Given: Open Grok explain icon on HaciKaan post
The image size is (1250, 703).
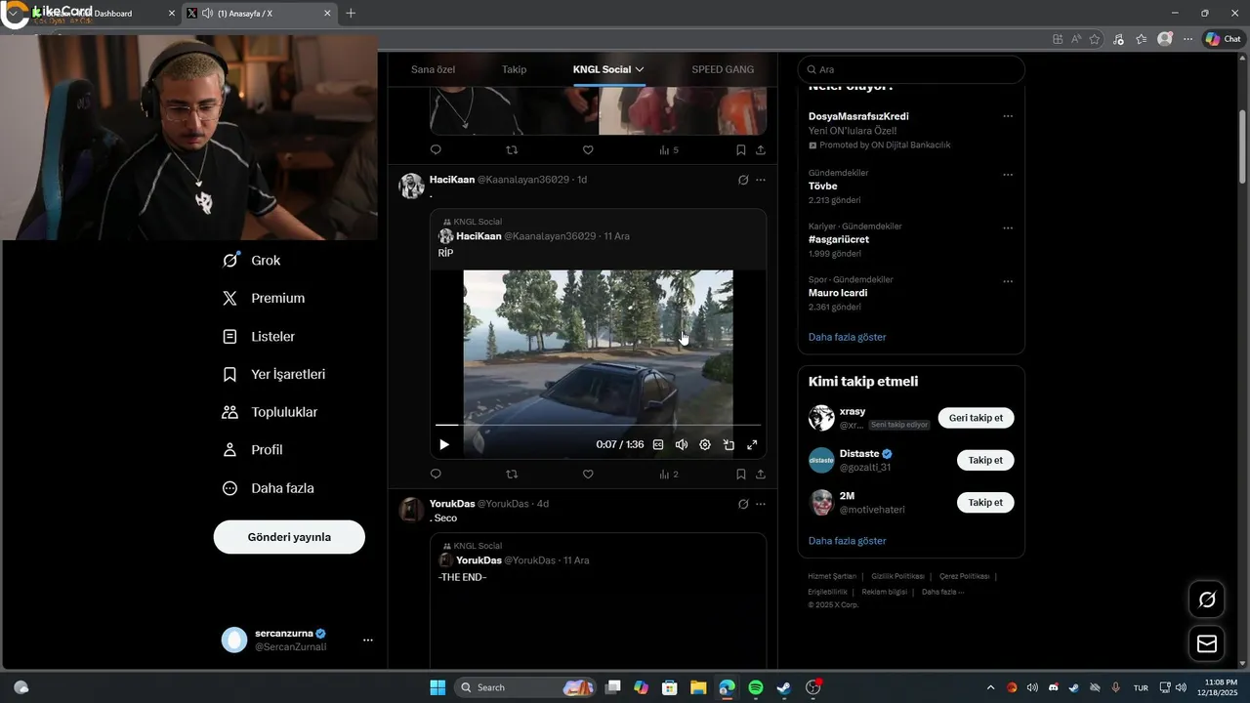Looking at the screenshot, I should pyautogui.click(x=743, y=180).
